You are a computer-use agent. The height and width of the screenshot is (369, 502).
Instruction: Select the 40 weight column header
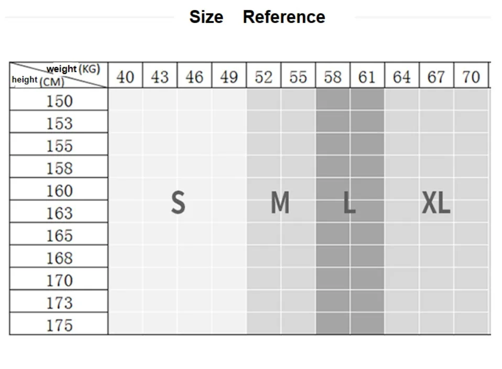click(x=125, y=77)
